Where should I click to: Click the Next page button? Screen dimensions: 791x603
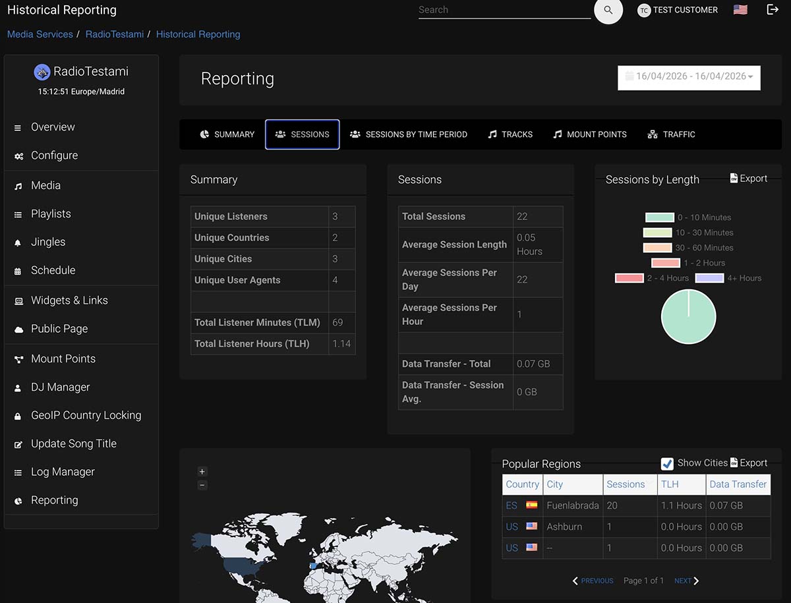click(686, 581)
